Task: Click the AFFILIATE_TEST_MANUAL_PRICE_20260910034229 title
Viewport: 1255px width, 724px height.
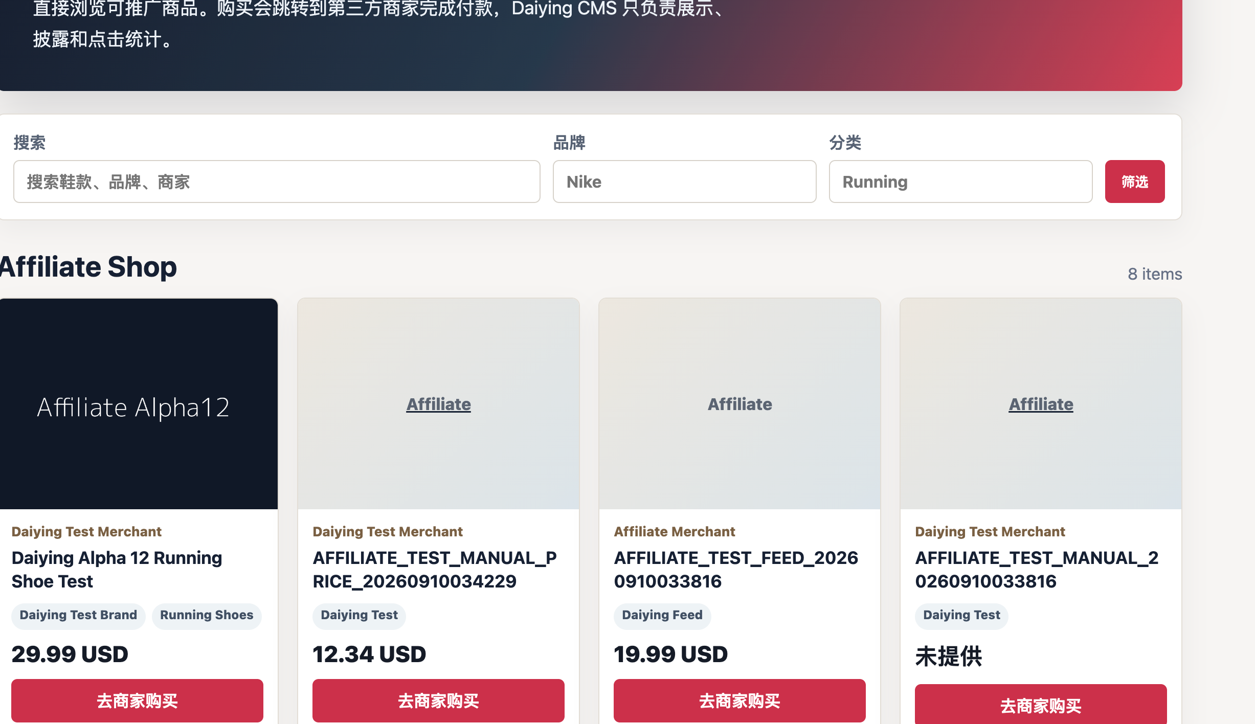Action: tap(435, 570)
